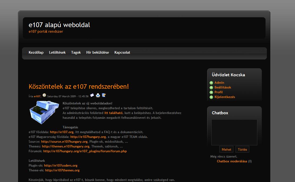The width and height of the screenshot is (295, 182).
Task: Select Hír beküldése in navigation bar
Action: (97, 53)
